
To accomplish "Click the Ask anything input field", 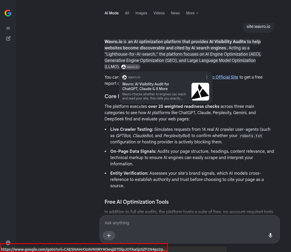I will pos(189,223).
